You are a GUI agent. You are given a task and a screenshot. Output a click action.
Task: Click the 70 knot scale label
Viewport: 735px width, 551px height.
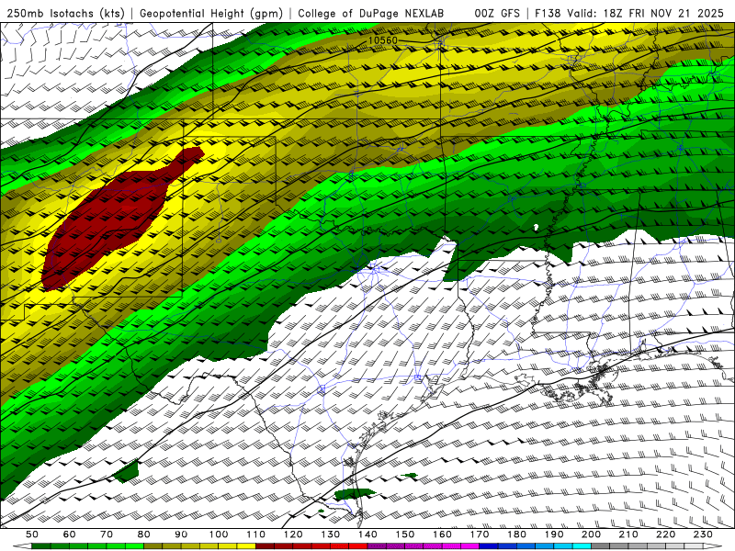pyautogui.click(x=107, y=534)
